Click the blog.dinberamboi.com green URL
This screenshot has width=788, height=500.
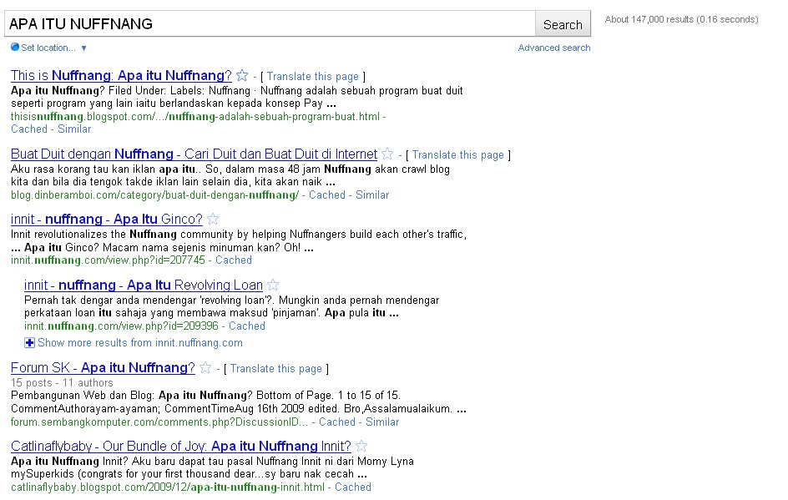(x=154, y=195)
